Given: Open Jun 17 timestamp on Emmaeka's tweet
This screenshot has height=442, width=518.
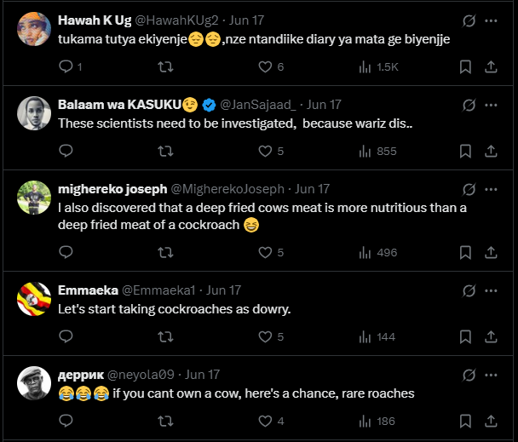Looking at the screenshot, I should (x=224, y=290).
